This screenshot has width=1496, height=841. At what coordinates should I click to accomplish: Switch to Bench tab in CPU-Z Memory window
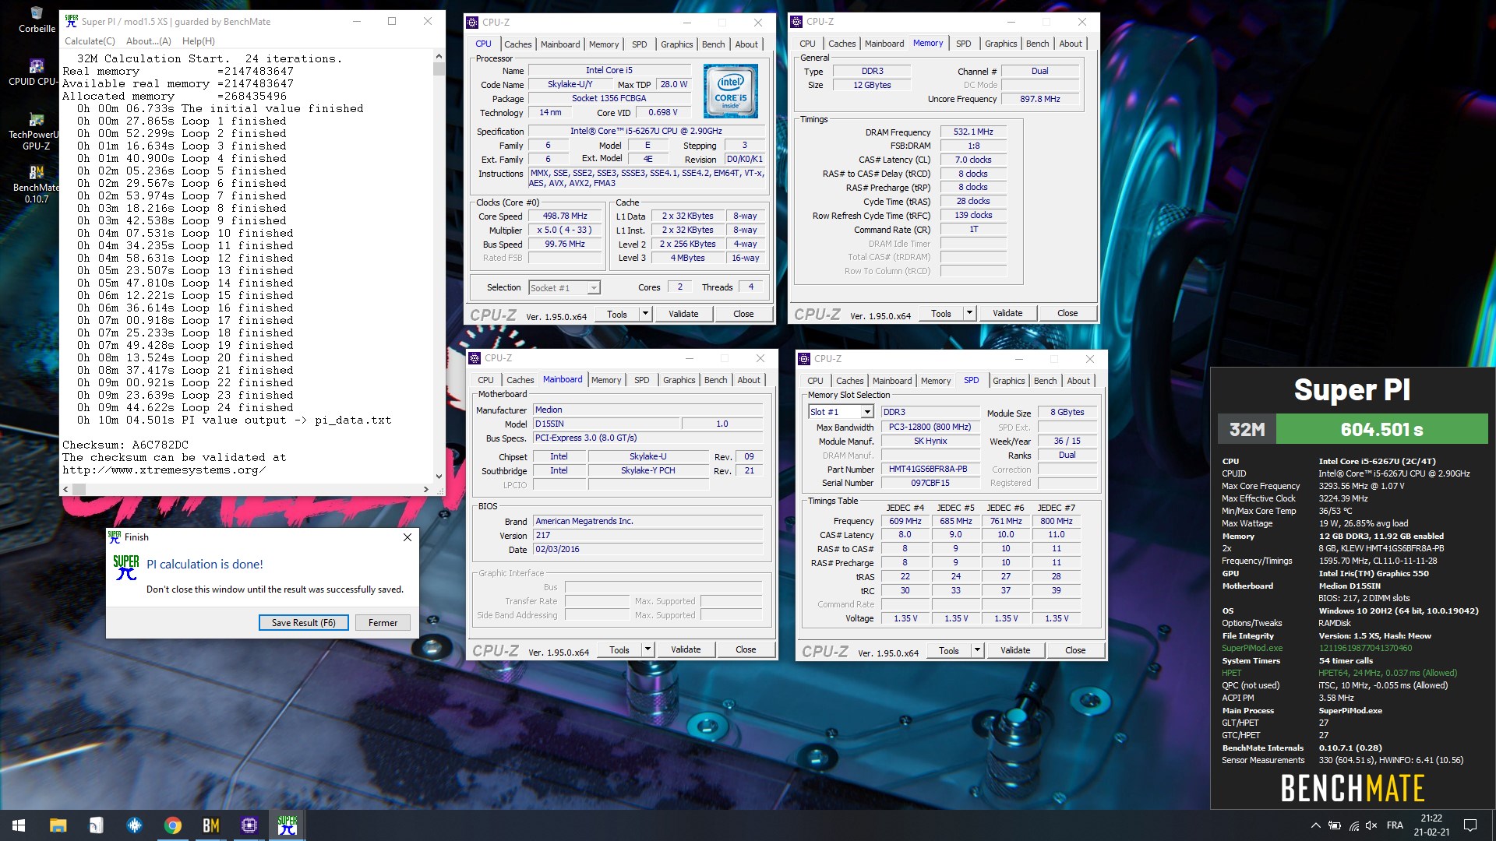tap(1037, 44)
